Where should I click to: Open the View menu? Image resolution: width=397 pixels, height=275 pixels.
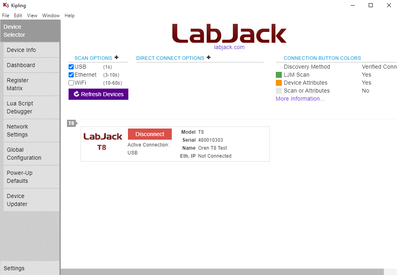(x=32, y=16)
